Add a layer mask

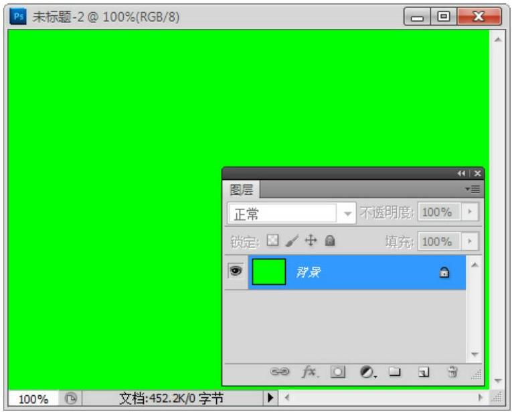click(339, 372)
